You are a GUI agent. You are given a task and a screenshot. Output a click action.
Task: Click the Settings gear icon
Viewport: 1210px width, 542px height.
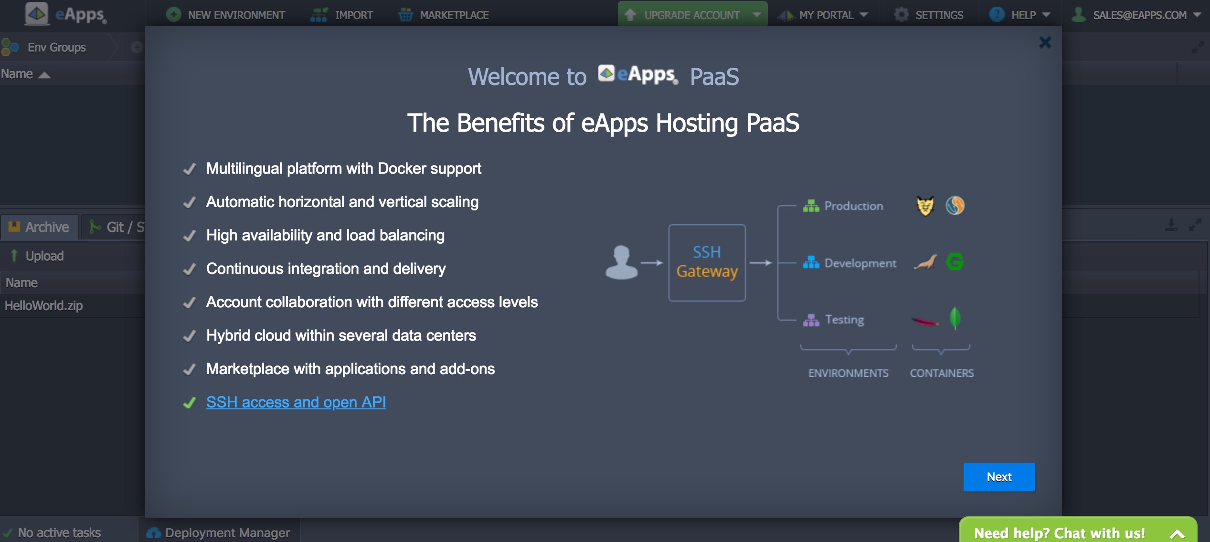tap(901, 15)
